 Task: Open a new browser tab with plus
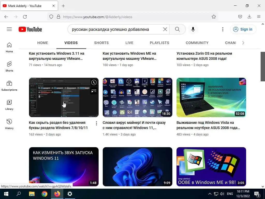pos(63,6)
